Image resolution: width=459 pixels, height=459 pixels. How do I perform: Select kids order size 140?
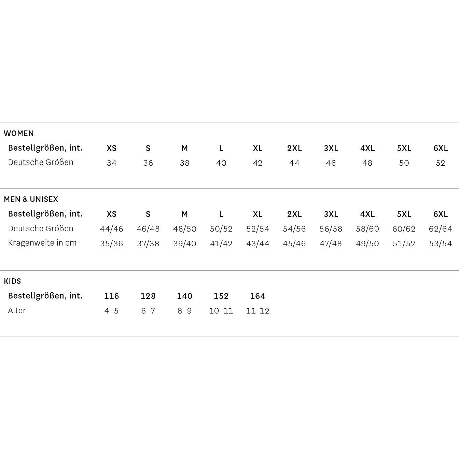(185, 296)
